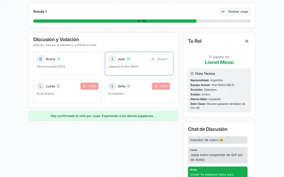Click the Elegido button on Juan's card
This screenshot has width=284, height=177.
[x=159, y=59]
